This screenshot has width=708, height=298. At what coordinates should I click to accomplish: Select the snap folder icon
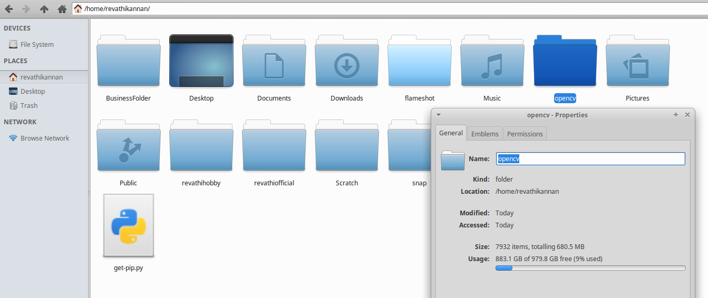coord(409,145)
